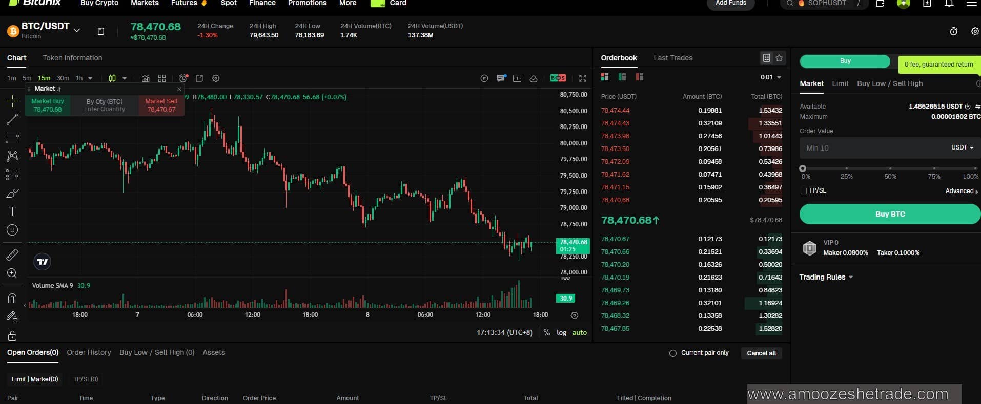Show combined buy and sell orderbook view
The width and height of the screenshot is (981, 404).
605,77
